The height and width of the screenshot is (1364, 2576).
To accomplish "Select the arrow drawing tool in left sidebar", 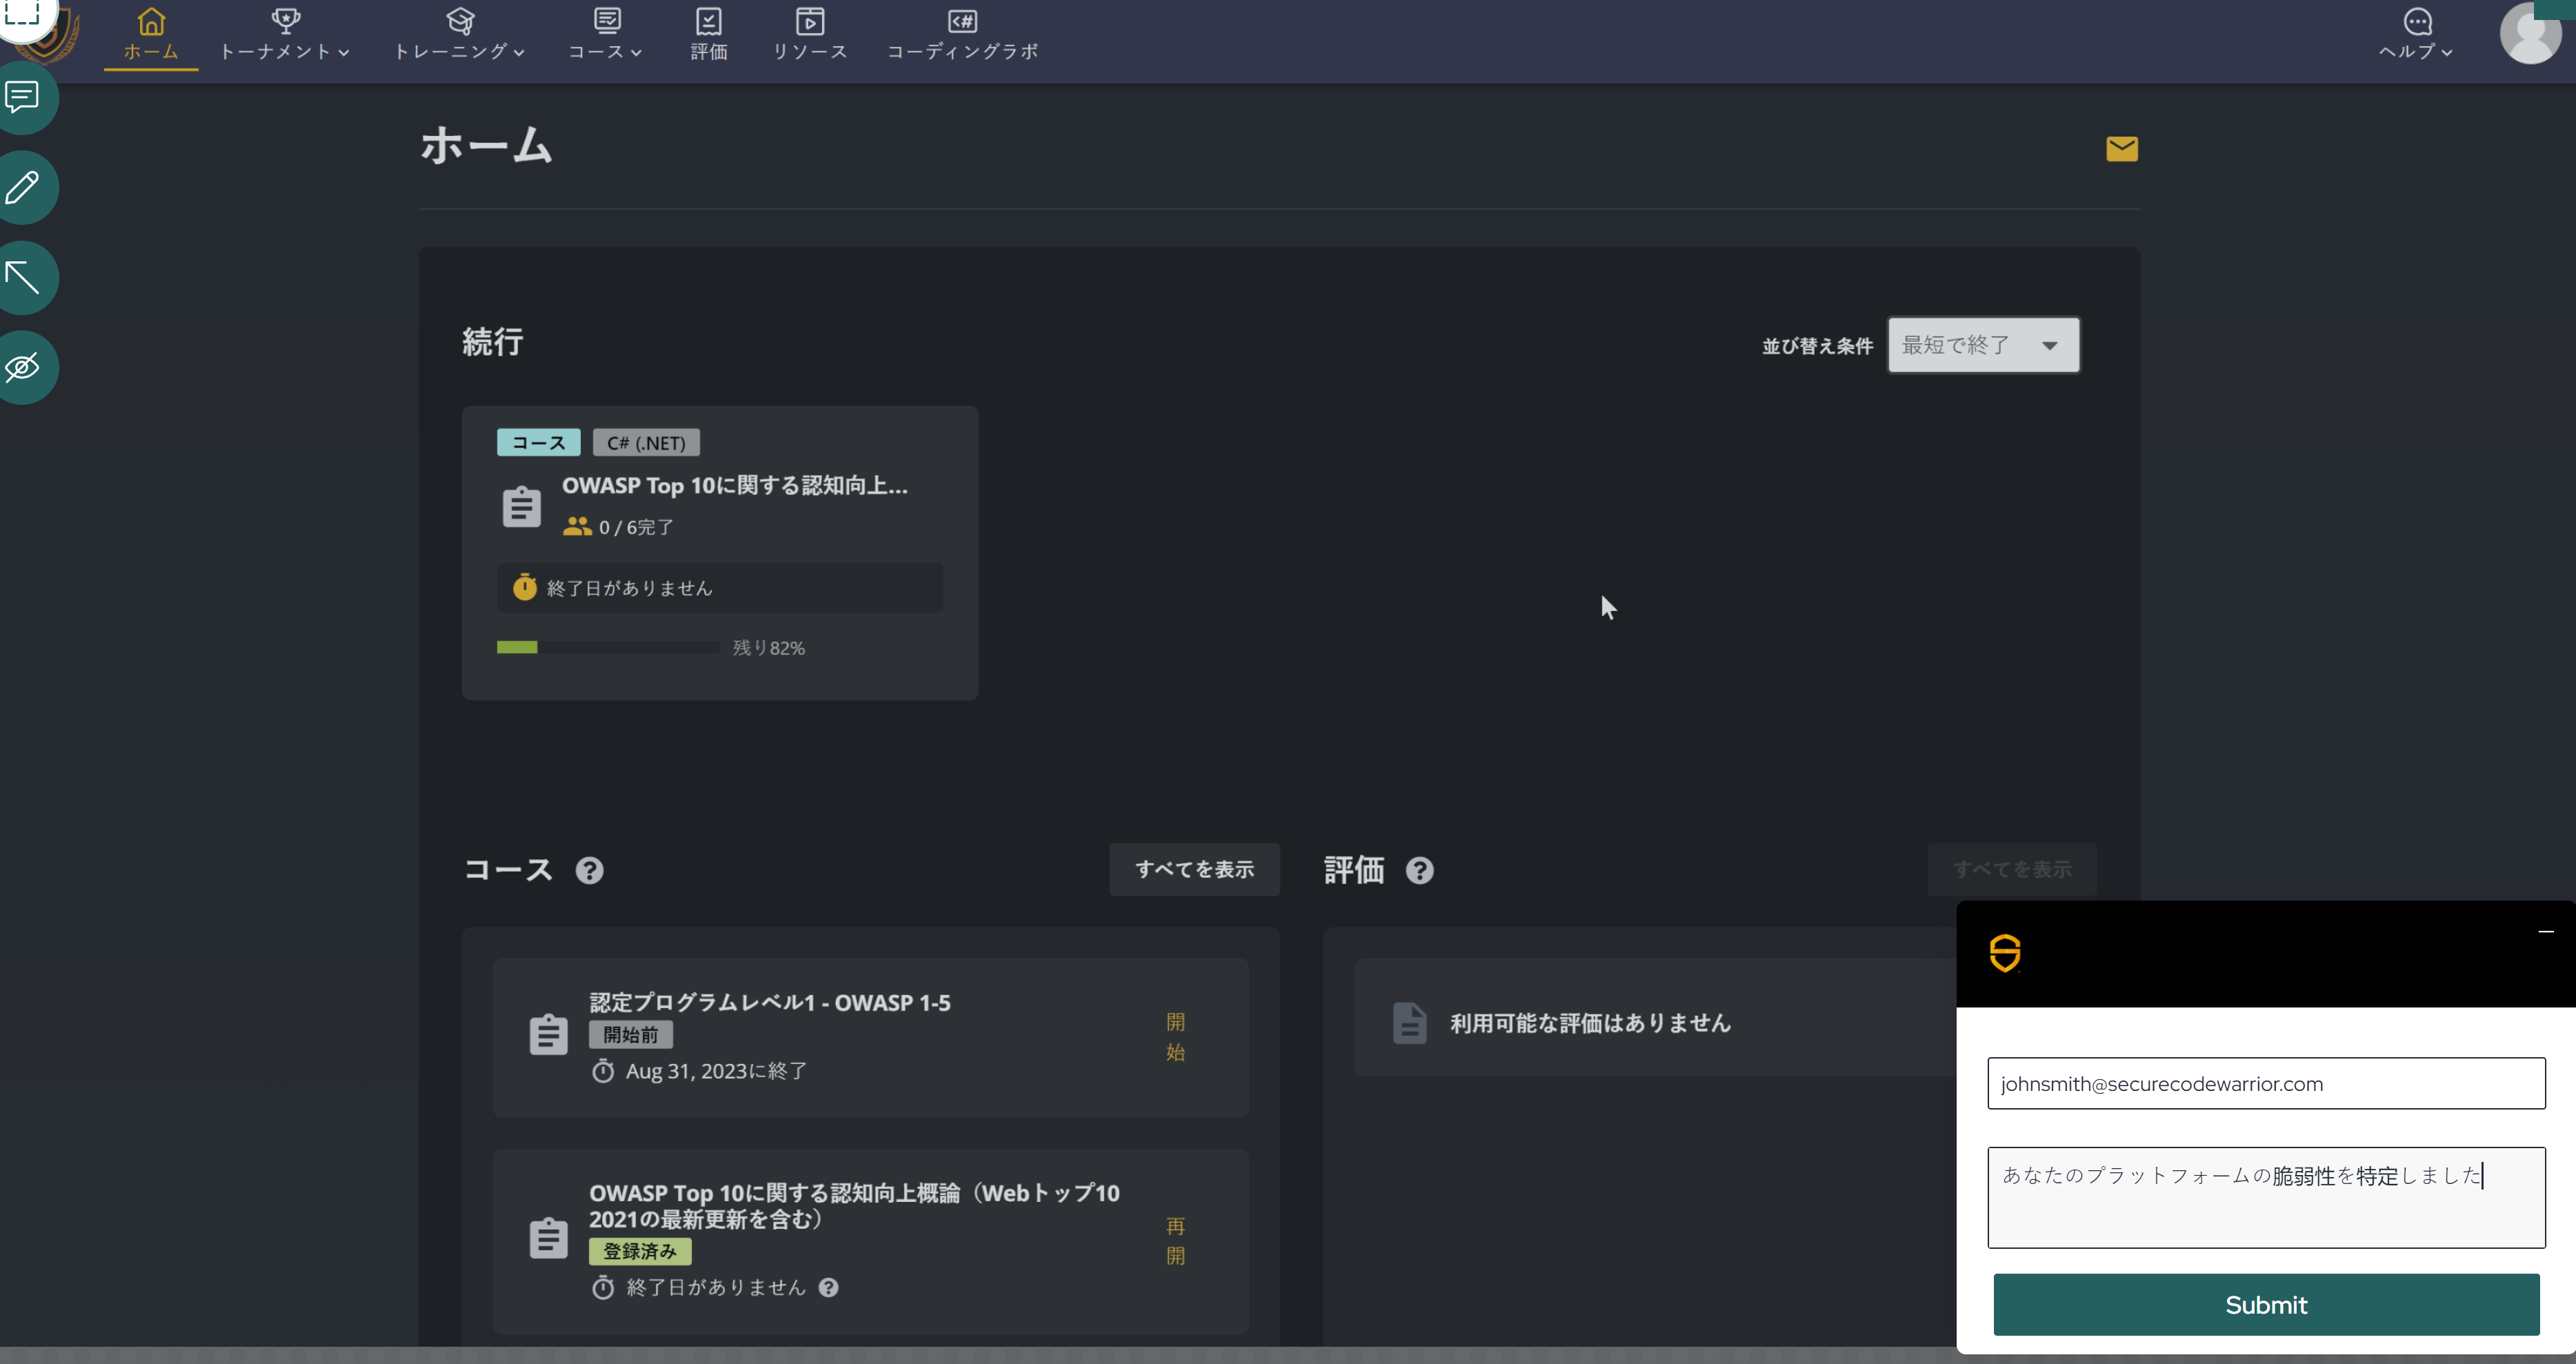I will (x=22, y=277).
